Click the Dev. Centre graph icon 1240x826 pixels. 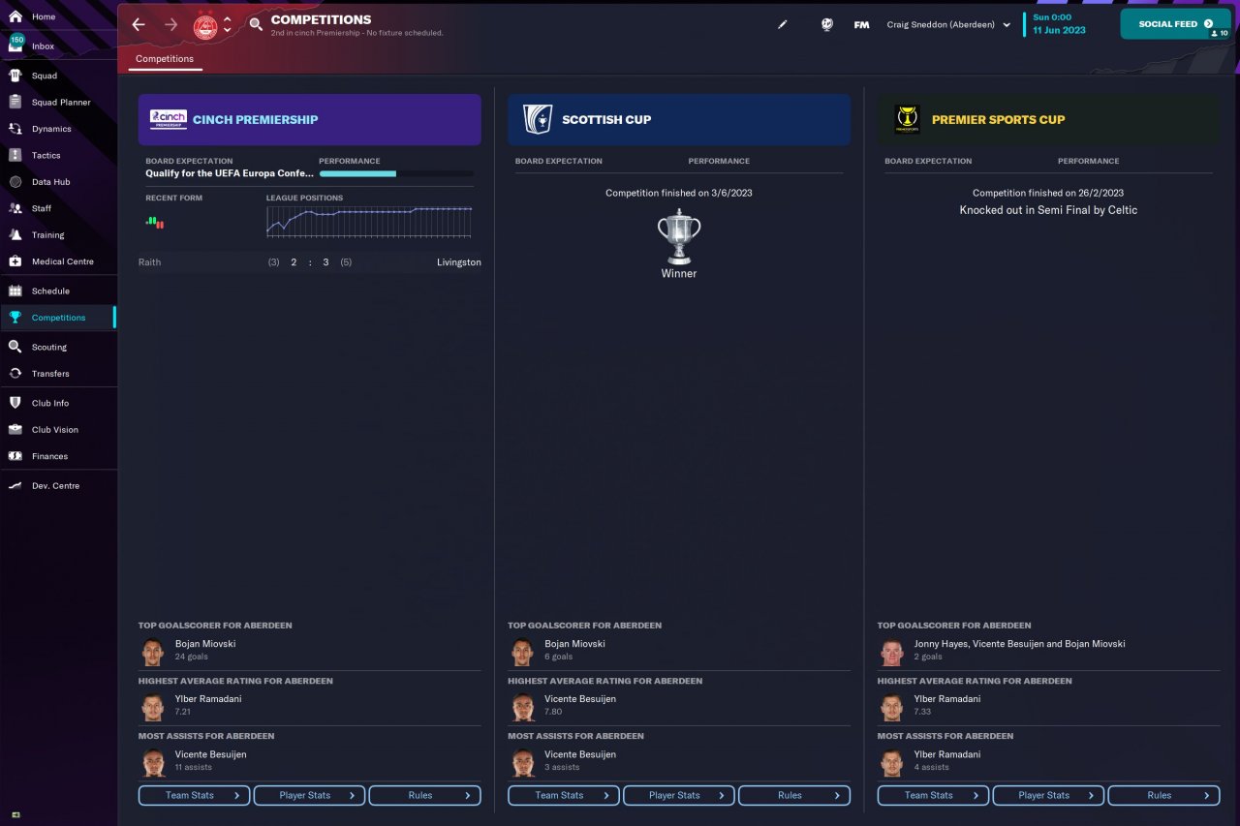15,486
